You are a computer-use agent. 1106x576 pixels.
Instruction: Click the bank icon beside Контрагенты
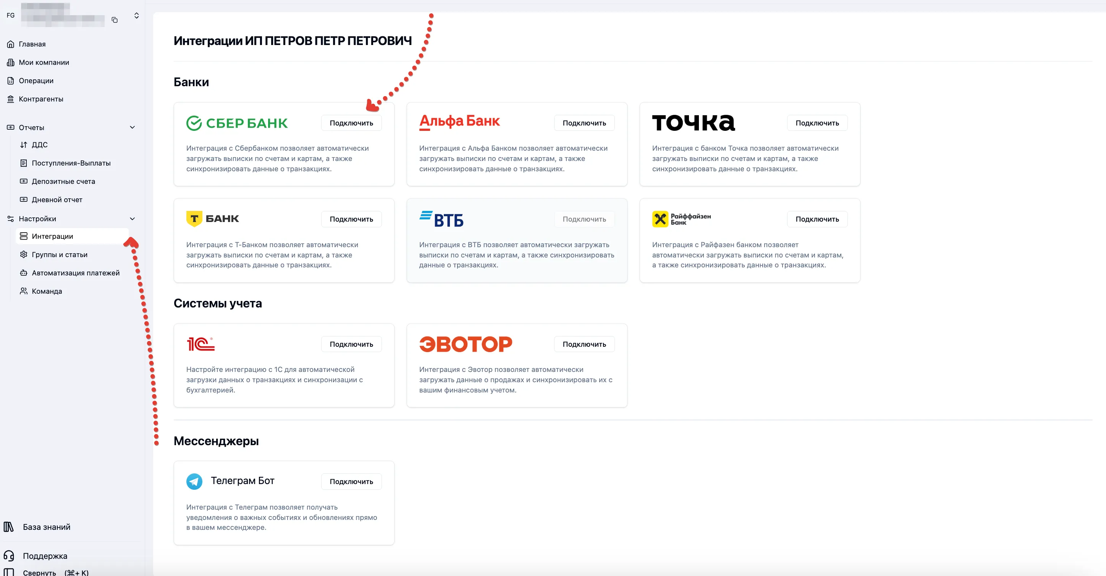click(11, 99)
